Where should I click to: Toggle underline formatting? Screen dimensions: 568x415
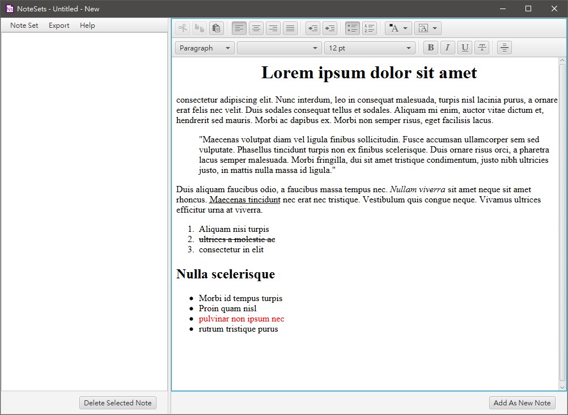(x=465, y=48)
